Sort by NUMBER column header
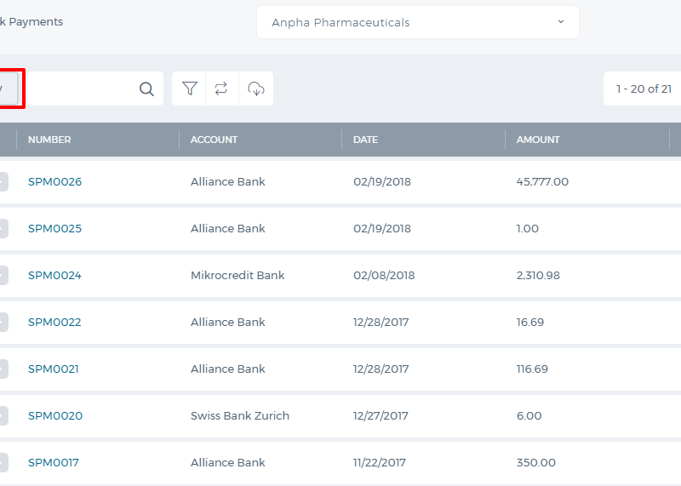This screenshot has height=486, width=681. (x=49, y=140)
